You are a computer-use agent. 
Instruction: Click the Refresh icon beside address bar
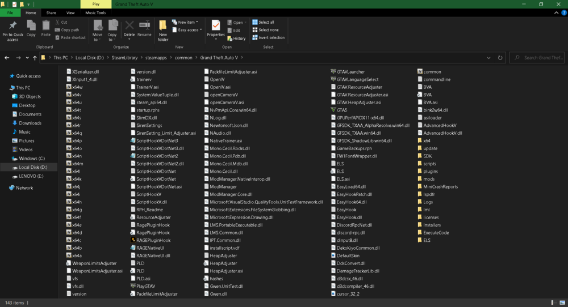(500, 58)
